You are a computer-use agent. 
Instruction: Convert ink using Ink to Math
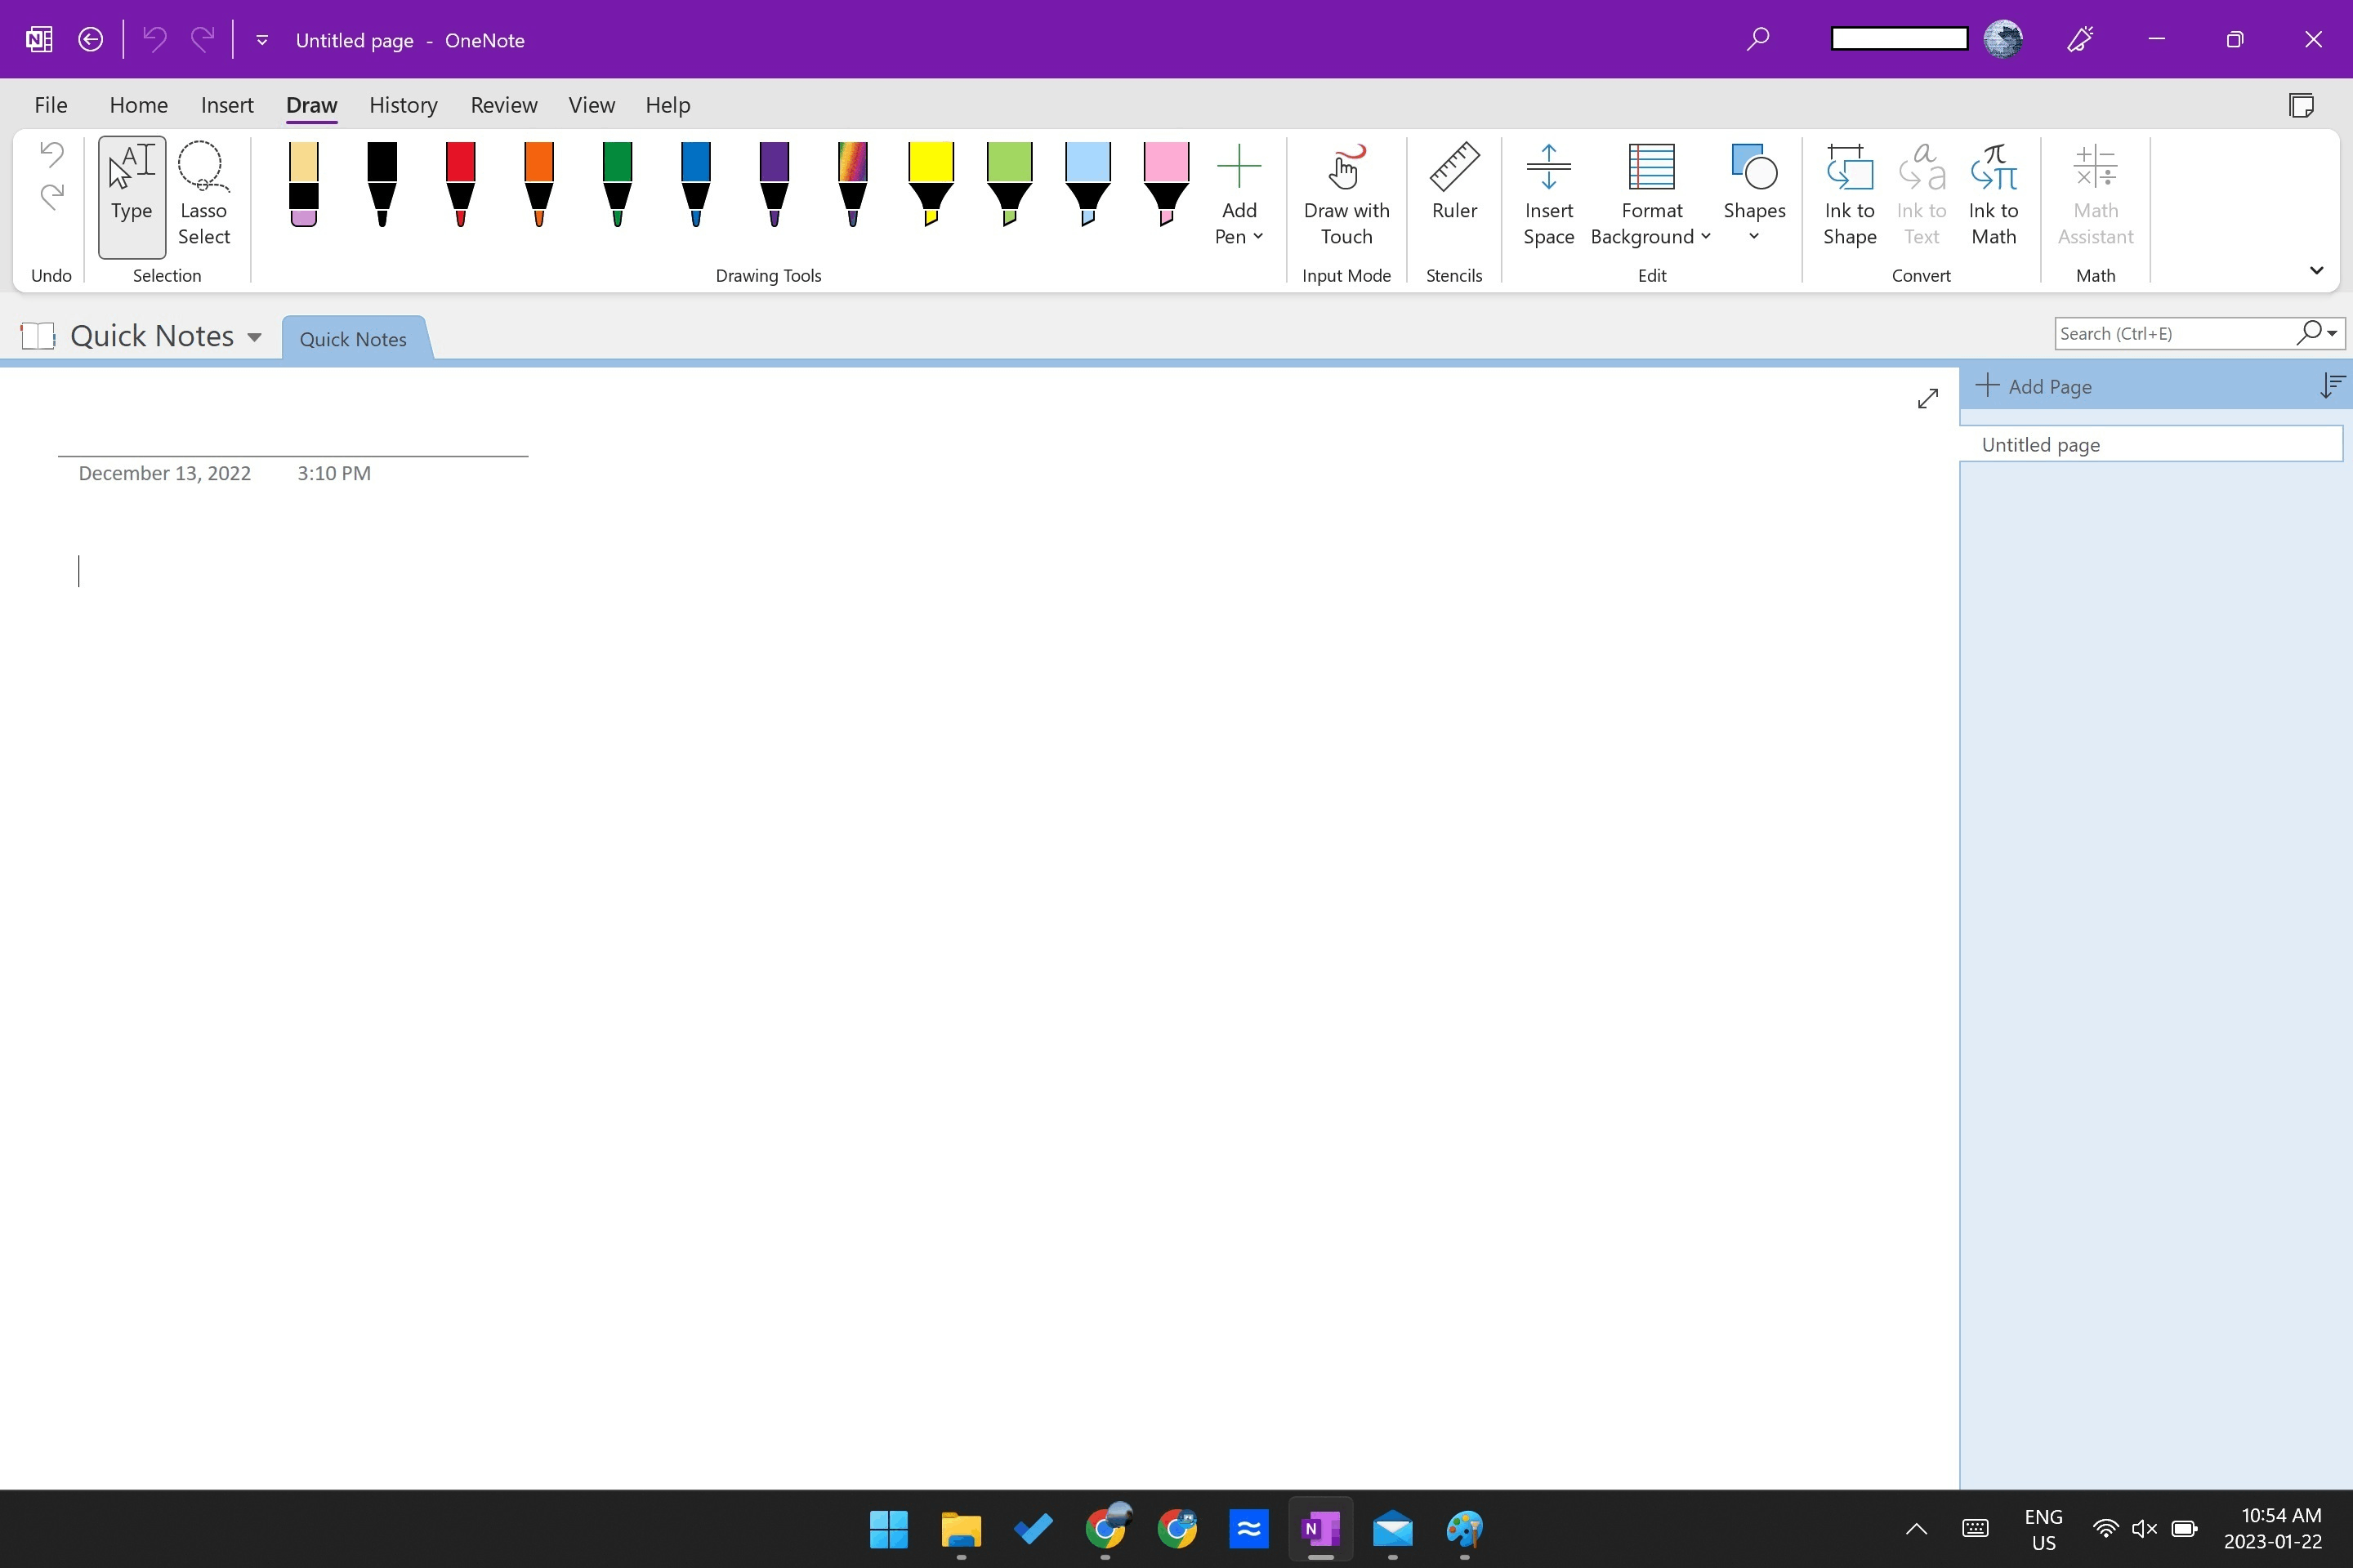click(1993, 195)
